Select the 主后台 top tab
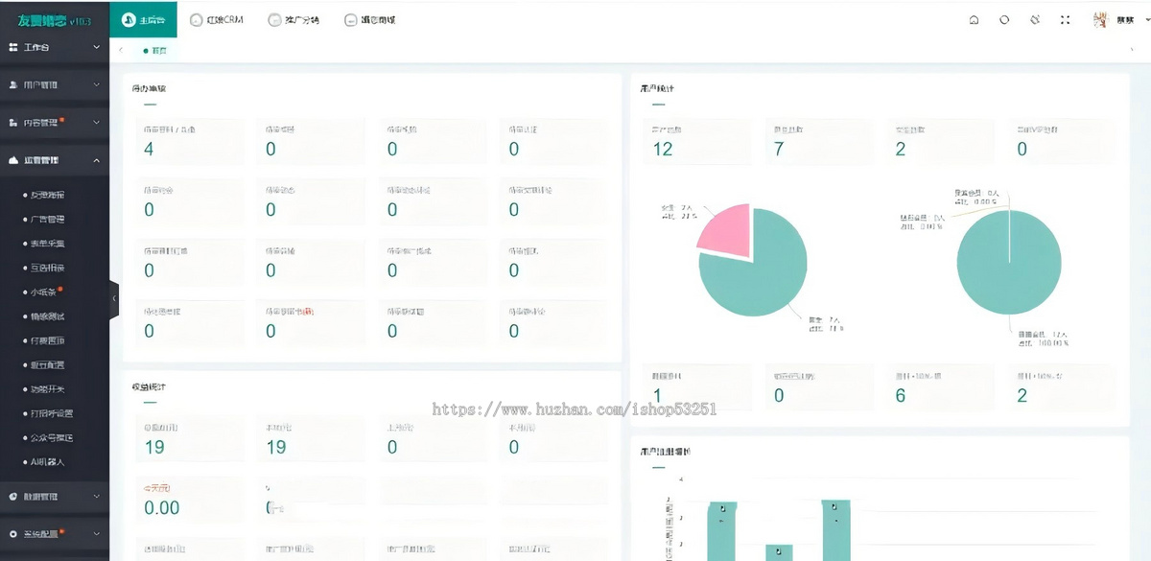This screenshot has width=1151, height=561. (143, 19)
